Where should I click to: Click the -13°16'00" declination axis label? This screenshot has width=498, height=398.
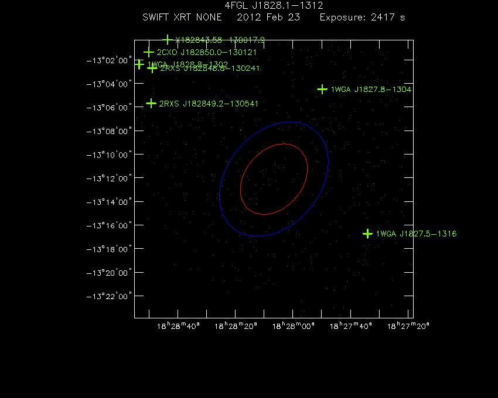click(109, 226)
